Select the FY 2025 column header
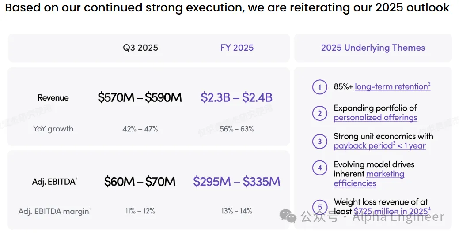 tap(237, 48)
